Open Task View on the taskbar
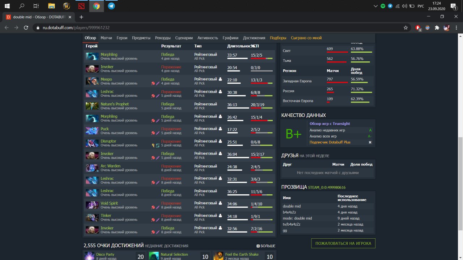The width and height of the screenshot is (463, 260). point(36,6)
